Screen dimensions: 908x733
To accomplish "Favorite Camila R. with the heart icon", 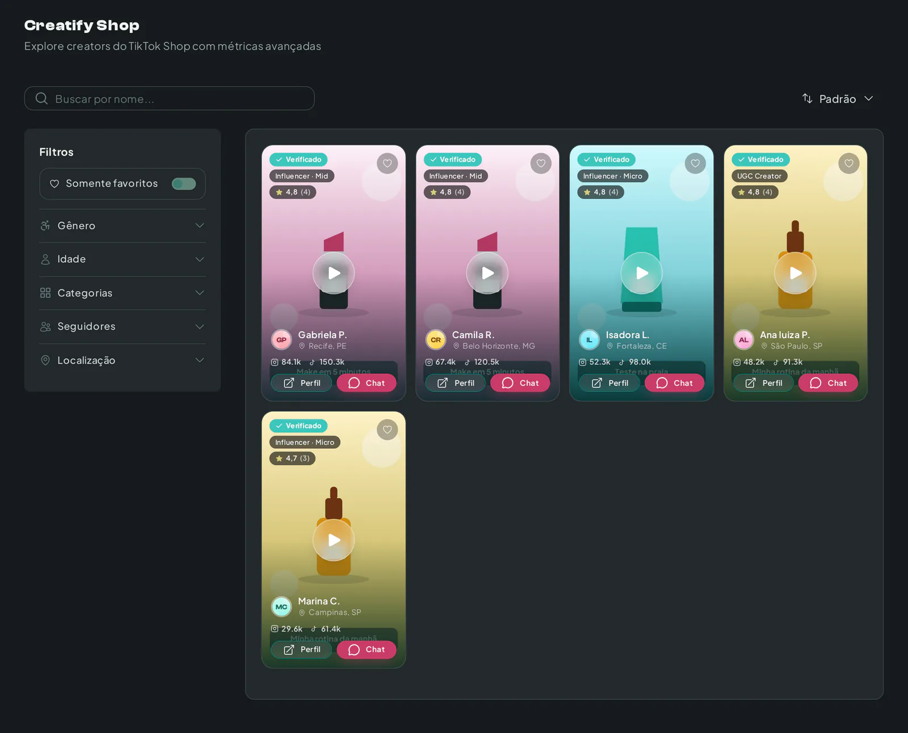I will 541,163.
